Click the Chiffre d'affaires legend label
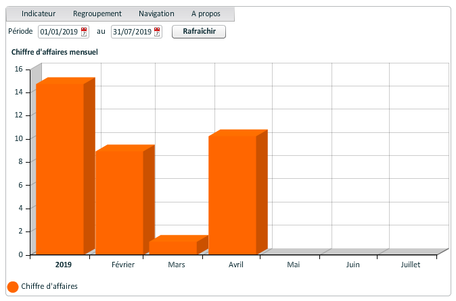456x301 pixels. tap(49, 287)
